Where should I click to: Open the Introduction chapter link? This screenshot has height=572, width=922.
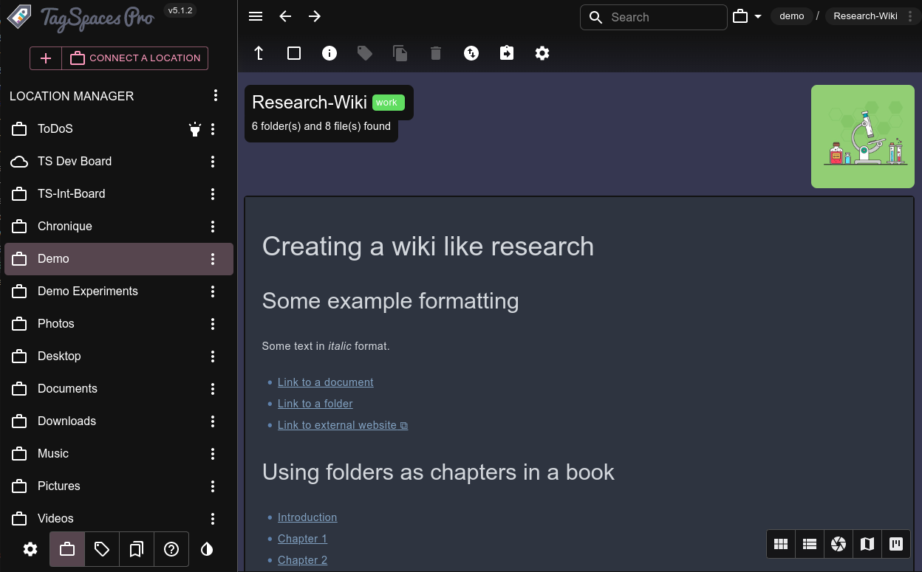[307, 517]
